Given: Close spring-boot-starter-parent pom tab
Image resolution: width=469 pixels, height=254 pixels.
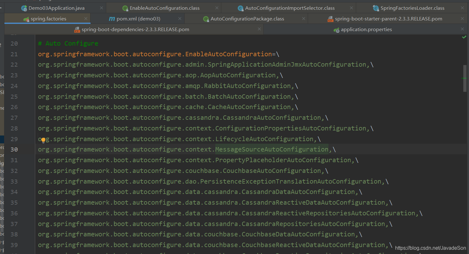Looking at the screenshot, I should [x=462, y=19].
